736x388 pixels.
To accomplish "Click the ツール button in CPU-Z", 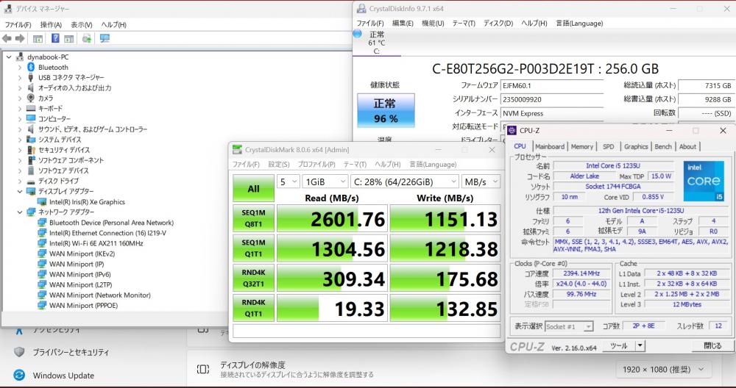I will [x=619, y=346].
